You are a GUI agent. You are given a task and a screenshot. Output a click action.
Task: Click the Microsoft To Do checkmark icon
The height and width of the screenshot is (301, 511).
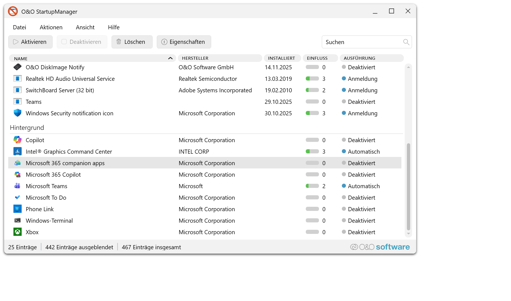(x=18, y=197)
